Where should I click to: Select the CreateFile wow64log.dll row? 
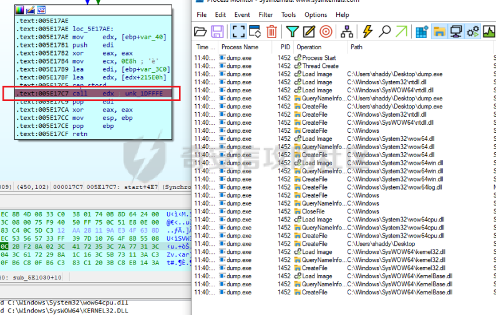(x=343, y=187)
